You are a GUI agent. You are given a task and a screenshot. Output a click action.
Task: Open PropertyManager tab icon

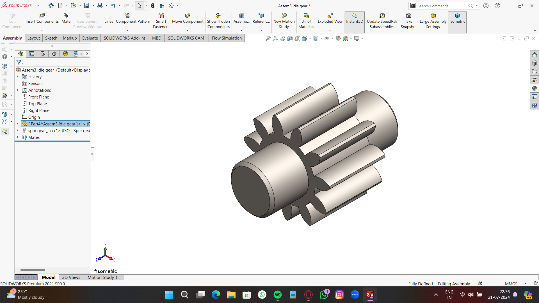32,54
